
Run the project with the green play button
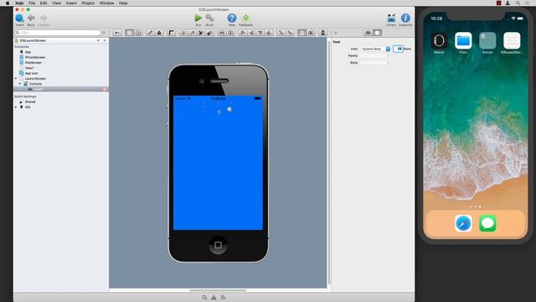coord(198,18)
